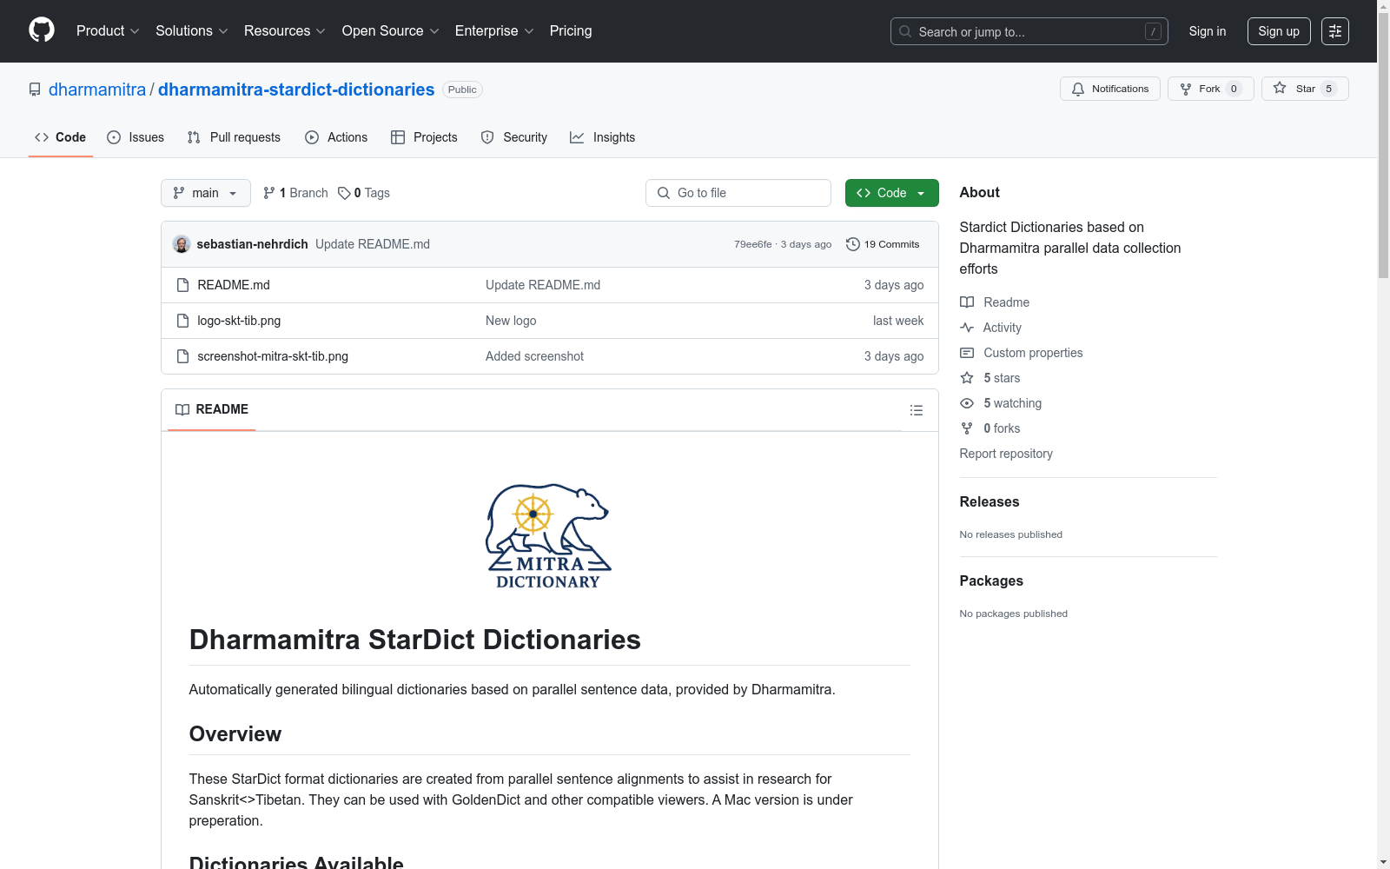Switch to the Issues tab
The image size is (1390, 869).
click(136, 137)
